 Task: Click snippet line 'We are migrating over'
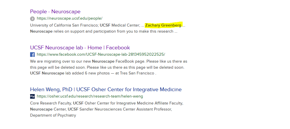pyautogui.click(x=109, y=61)
